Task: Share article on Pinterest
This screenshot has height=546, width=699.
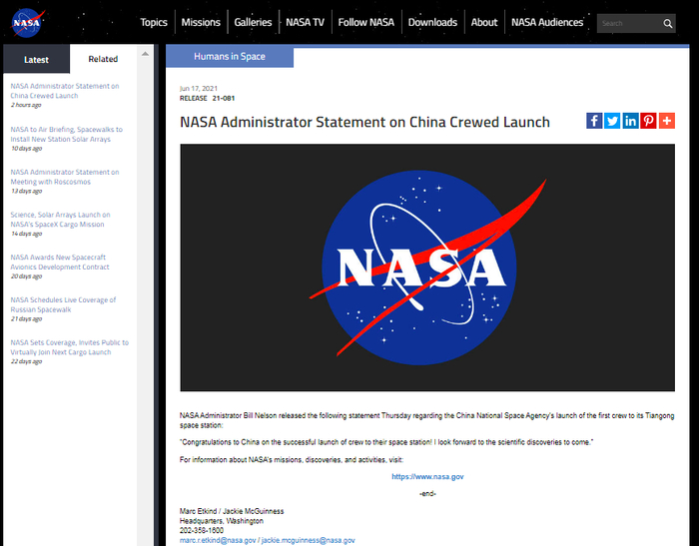Action: 648,121
